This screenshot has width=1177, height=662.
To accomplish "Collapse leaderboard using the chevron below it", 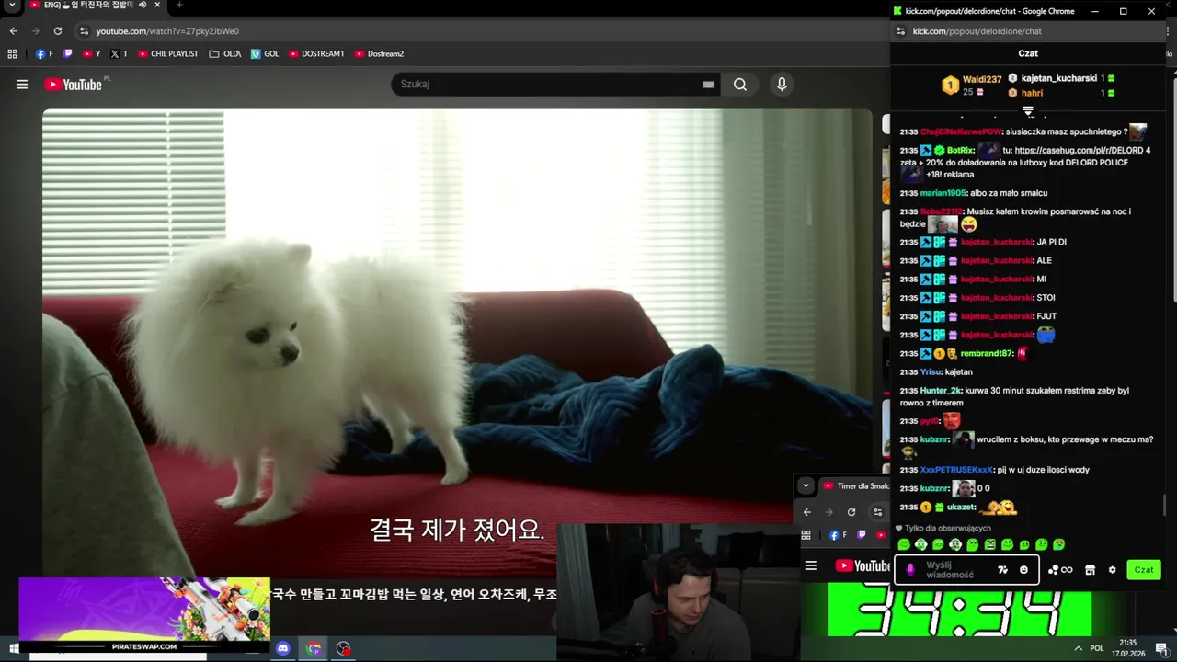I will pyautogui.click(x=1028, y=111).
